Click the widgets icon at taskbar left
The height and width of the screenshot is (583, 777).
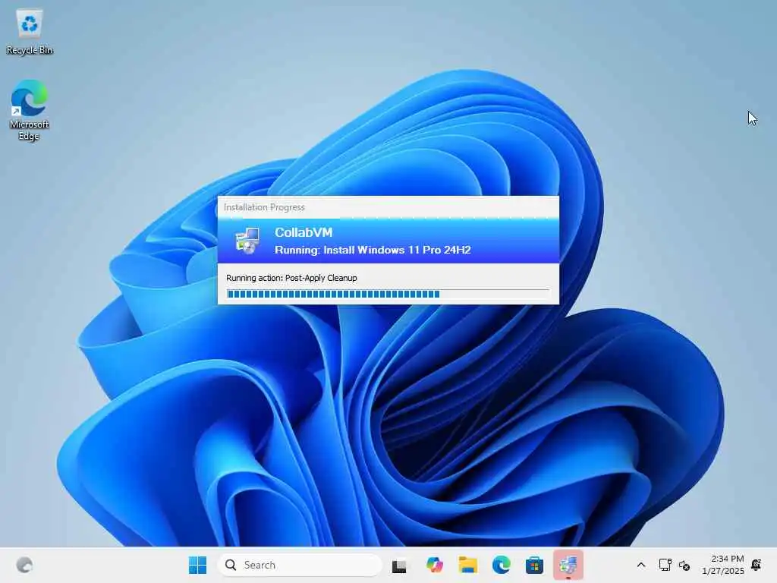[24, 565]
